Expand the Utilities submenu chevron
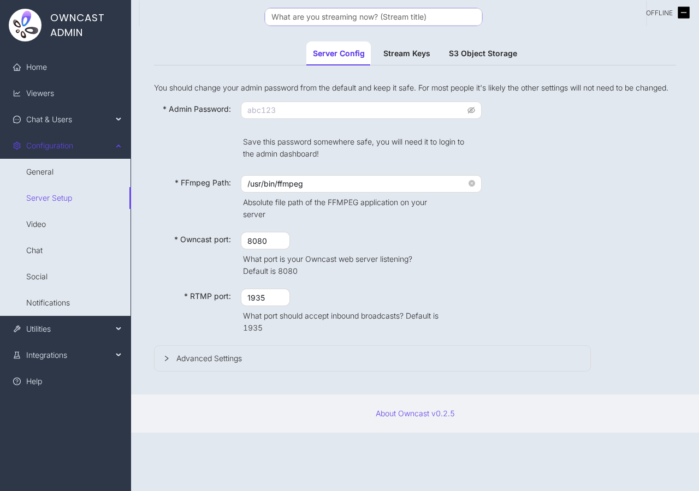 (x=119, y=329)
